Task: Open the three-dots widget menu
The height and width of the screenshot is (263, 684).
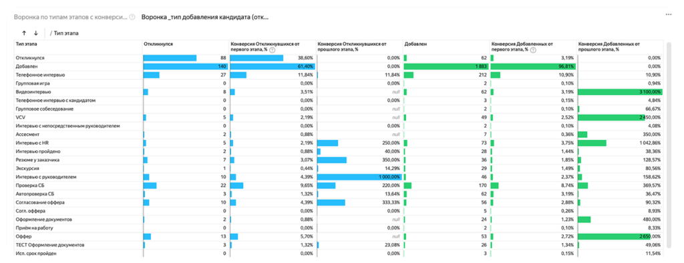Action: pos(668,15)
